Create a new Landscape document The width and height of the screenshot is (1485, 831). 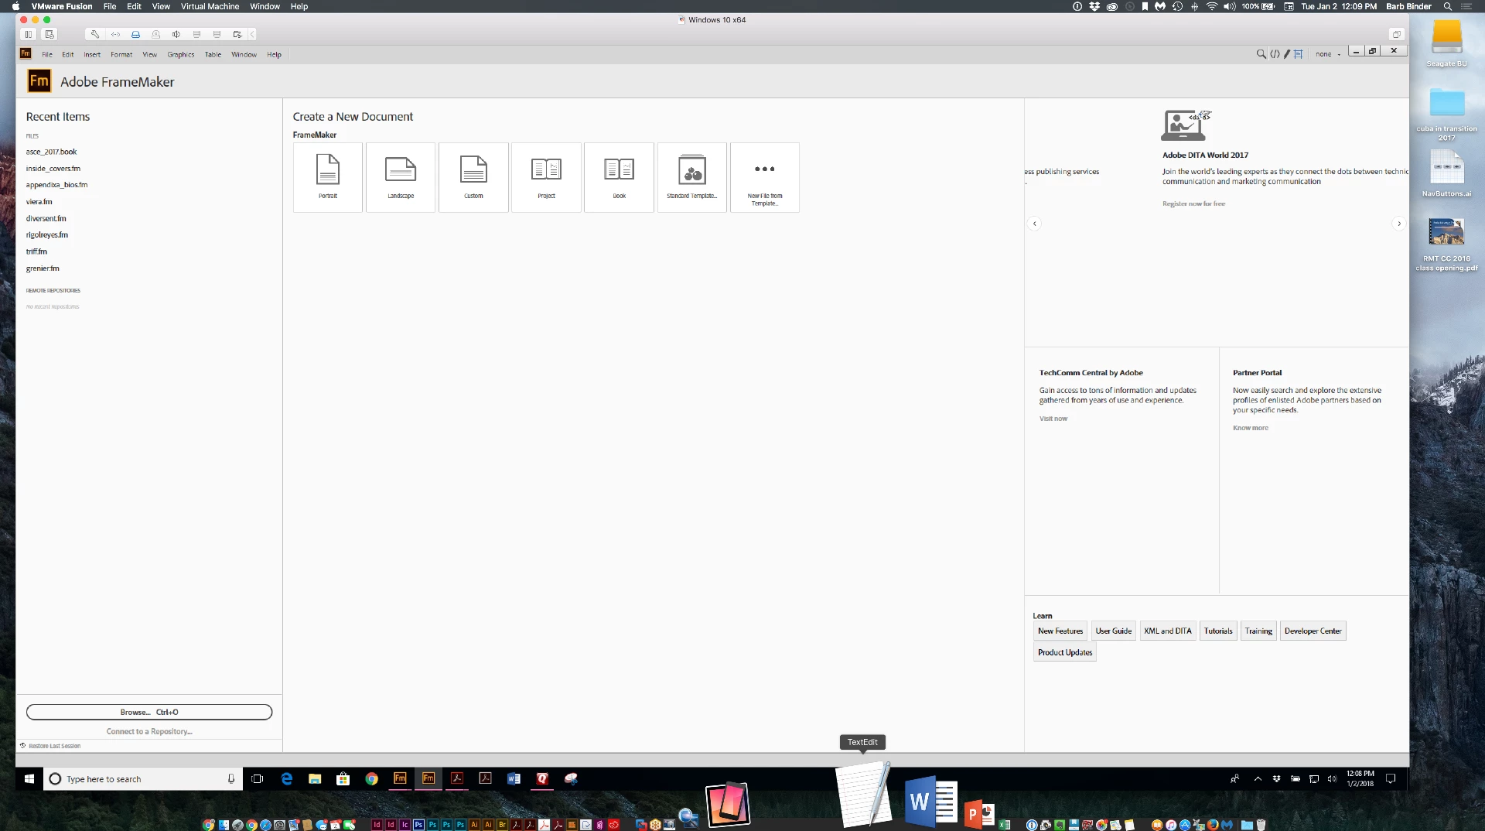[x=401, y=177]
